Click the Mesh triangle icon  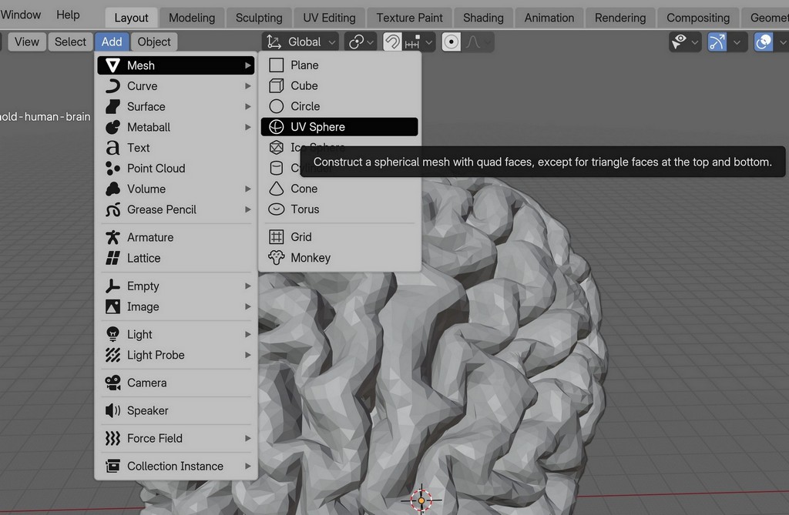[x=112, y=65]
